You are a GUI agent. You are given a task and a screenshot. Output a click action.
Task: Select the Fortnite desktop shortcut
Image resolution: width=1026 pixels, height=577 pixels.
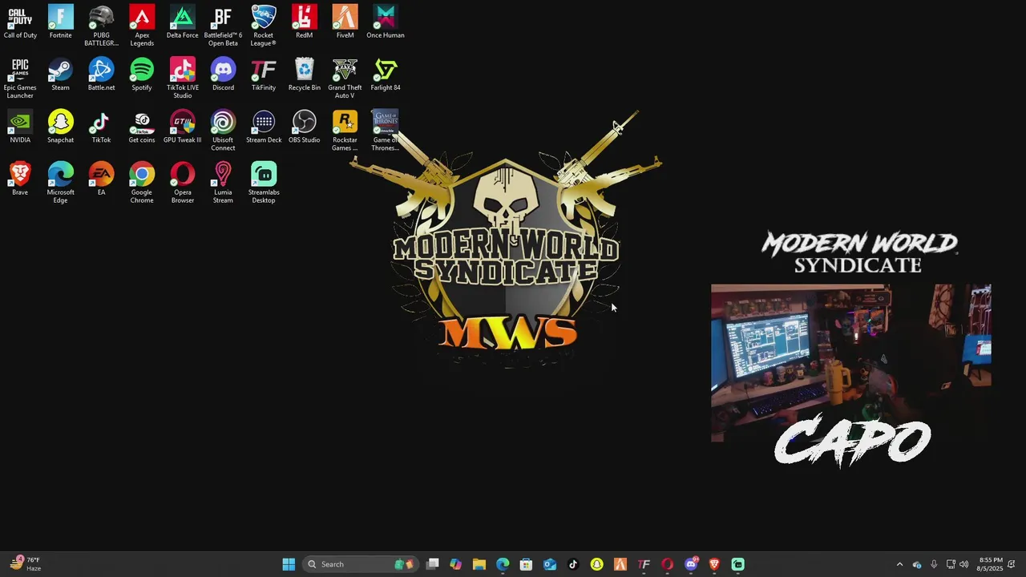click(x=60, y=22)
